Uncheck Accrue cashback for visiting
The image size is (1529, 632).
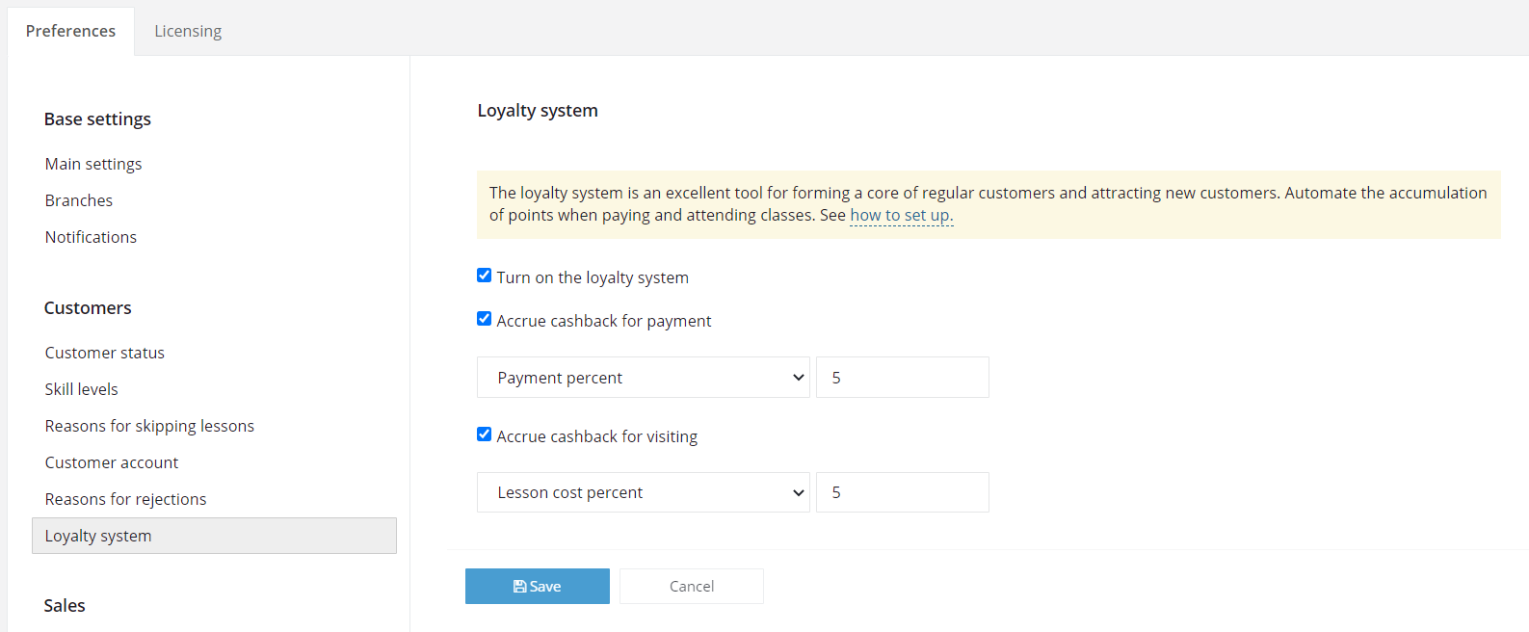pos(485,434)
